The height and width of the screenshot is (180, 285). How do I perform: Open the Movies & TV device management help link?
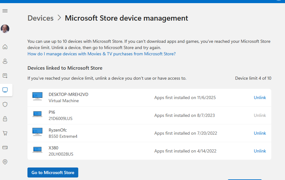(101, 54)
